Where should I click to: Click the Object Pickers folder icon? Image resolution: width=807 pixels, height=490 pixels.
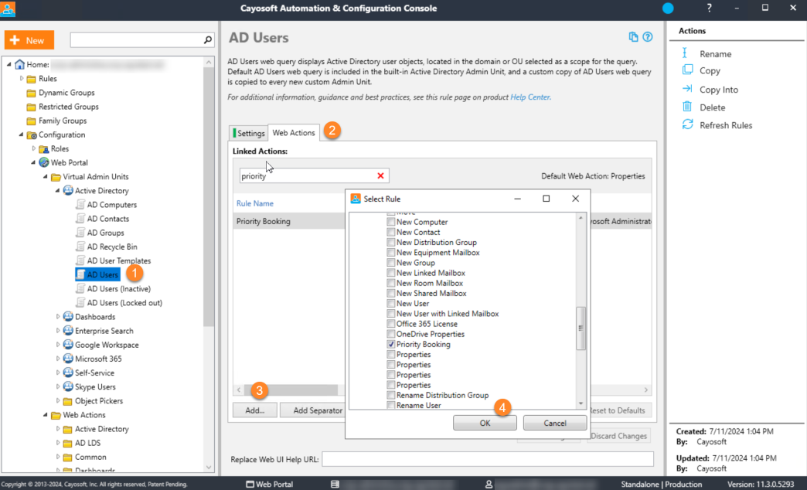coord(68,401)
